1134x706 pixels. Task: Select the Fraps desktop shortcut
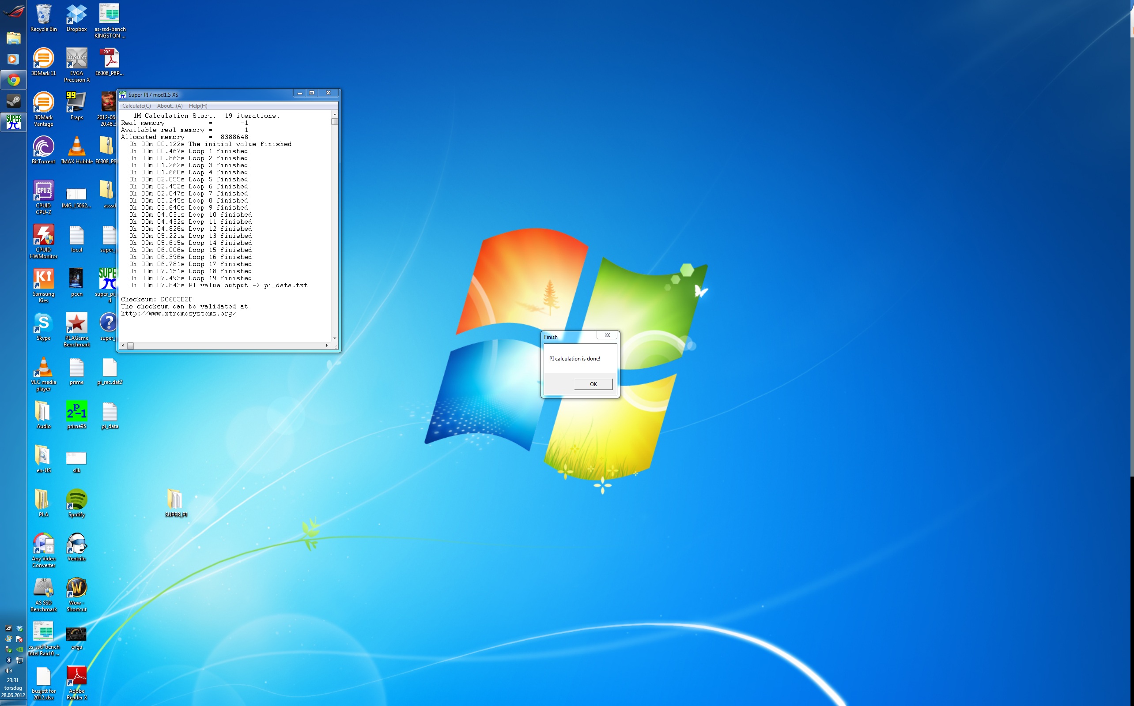[77, 106]
